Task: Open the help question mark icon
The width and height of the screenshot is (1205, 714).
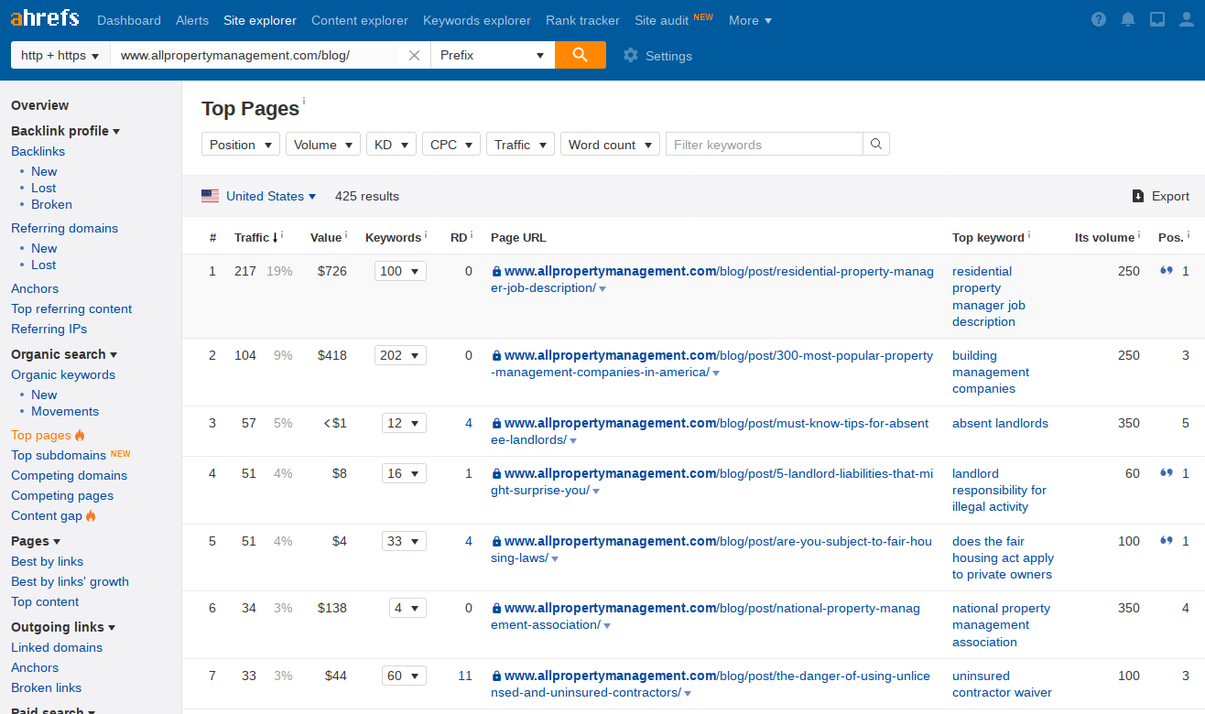Action: coord(1099,20)
